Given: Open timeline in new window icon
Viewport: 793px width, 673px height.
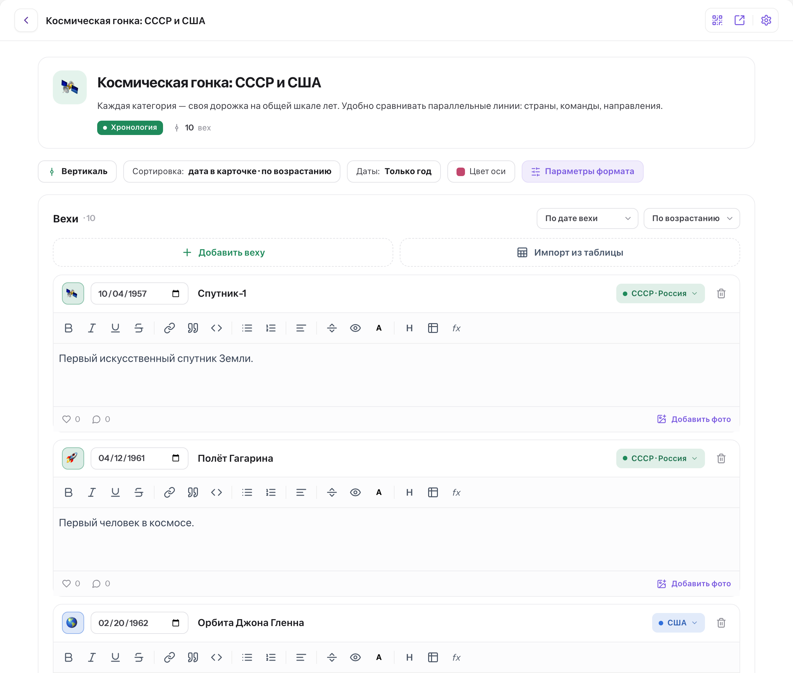Looking at the screenshot, I should click(x=739, y=20).
